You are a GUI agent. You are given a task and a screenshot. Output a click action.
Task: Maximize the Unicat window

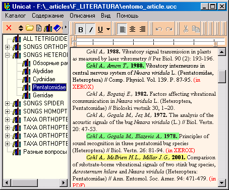click(x=213, y=7)
